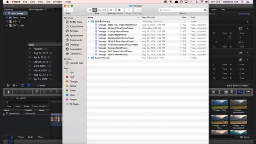Open All My Files in sidebar
This screenshot has height=144, width=256.
pos(76,22)
